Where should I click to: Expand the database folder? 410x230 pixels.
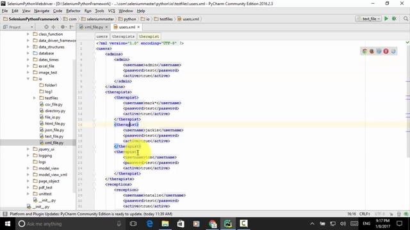click(x=28, y=53)
